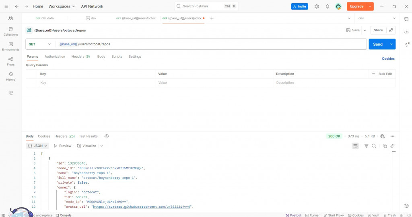Open the response filter icon

click(366, 146)
